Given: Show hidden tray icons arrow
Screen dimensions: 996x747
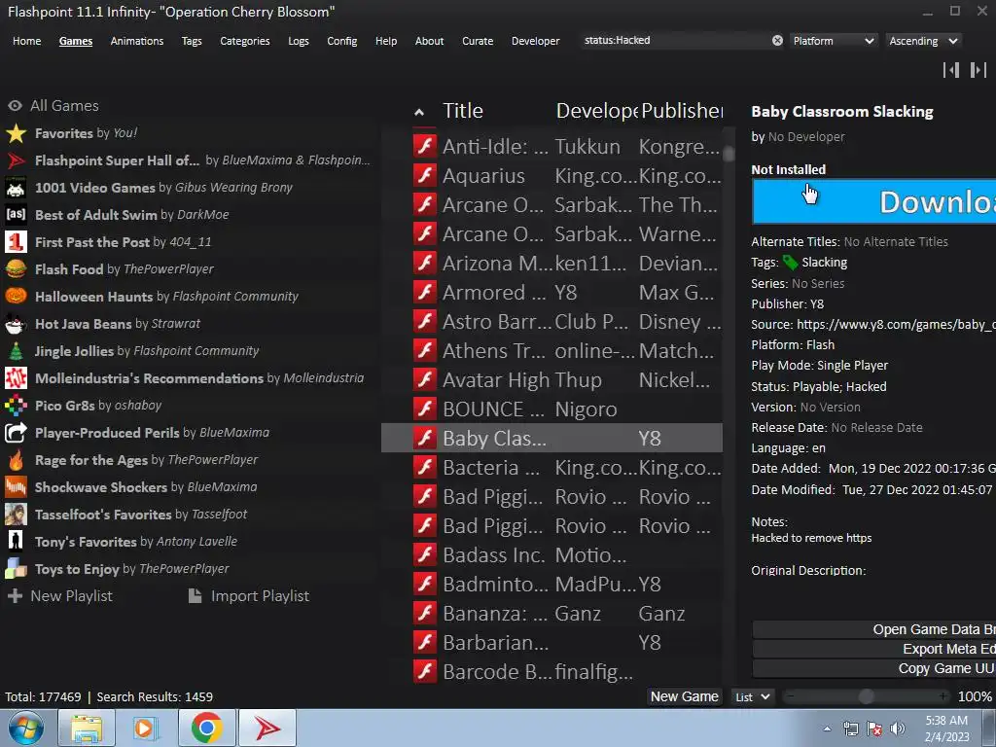Looking at the screenshot, I should click(x=827, y=729).
